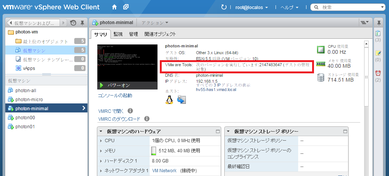Click the photon-all VM icon
The image size is (389, 176).
click(x=11, y=90)
